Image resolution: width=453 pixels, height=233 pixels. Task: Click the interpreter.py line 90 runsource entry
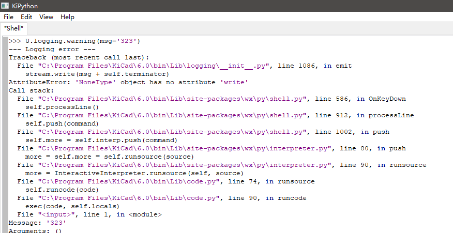tap(222, 165)
